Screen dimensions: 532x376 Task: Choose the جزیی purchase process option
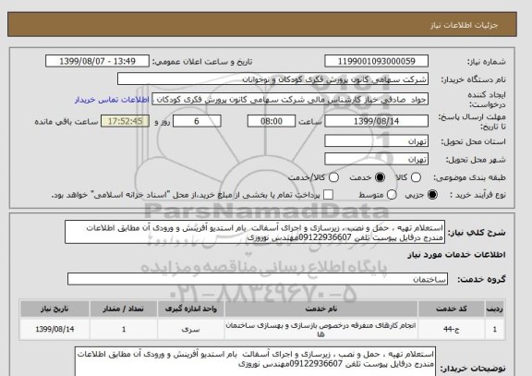(x=432, y=195)
